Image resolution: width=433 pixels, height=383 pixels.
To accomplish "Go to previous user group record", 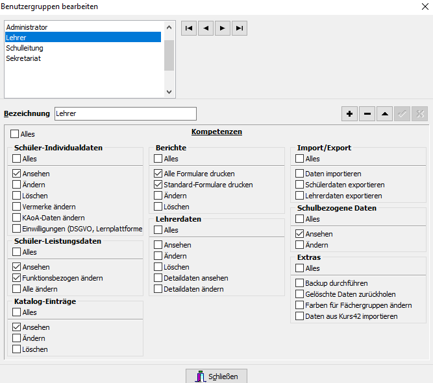I will 206,29.
